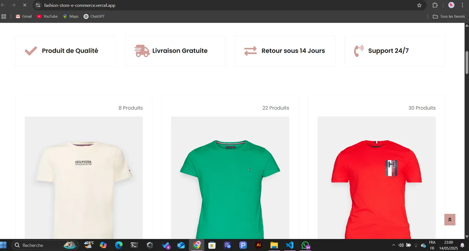Click the 30 Produits label

(x=422, y=108)
